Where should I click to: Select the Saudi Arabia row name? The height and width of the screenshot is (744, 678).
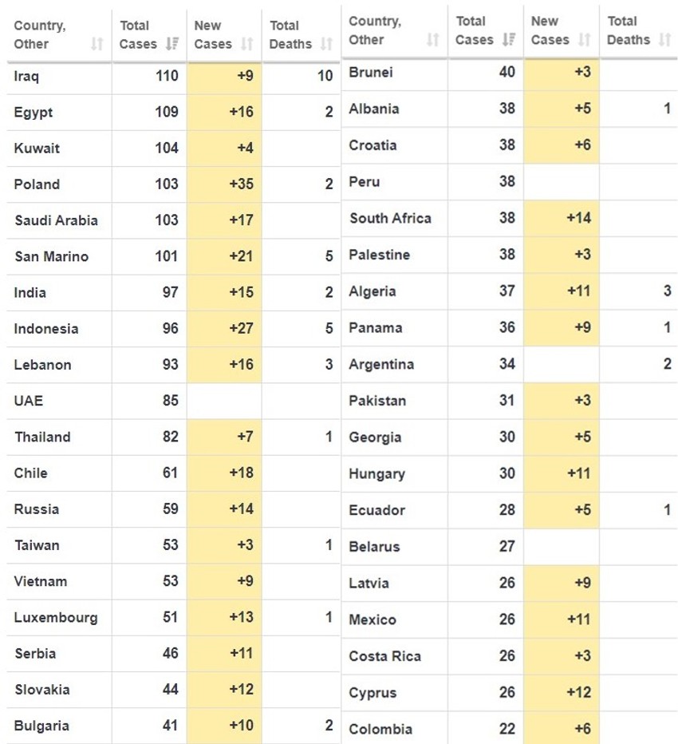(56, 220)
